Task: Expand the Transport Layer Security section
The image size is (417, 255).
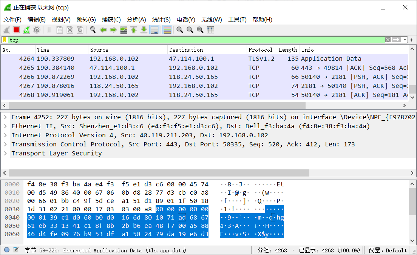Action: [x=5, y=153]
